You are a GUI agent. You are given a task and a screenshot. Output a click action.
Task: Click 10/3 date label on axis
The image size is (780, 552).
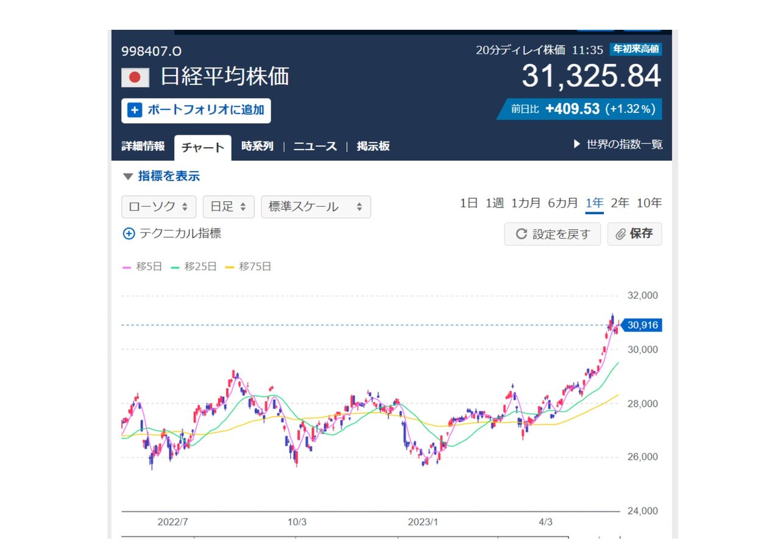pos(297,522)
